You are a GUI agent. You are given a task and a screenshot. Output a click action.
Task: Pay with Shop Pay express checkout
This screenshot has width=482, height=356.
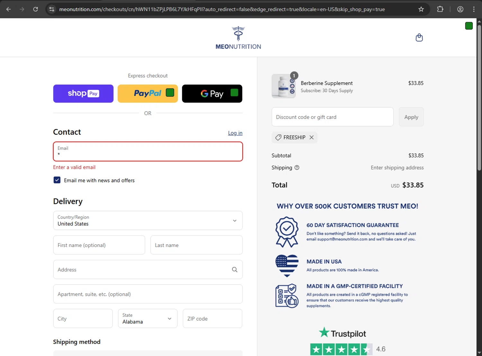pyautogui.click(x=83, y=94)
